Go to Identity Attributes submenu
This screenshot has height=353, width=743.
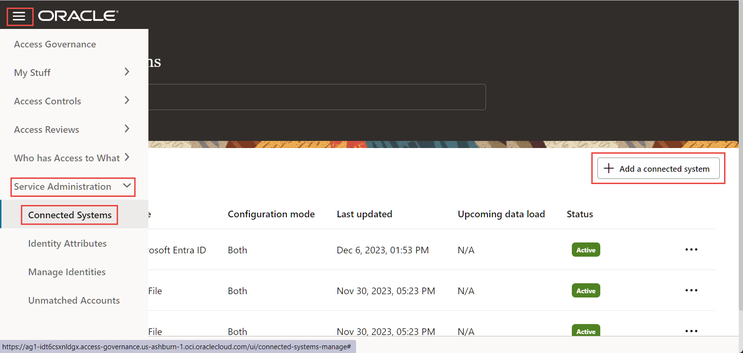67,243
